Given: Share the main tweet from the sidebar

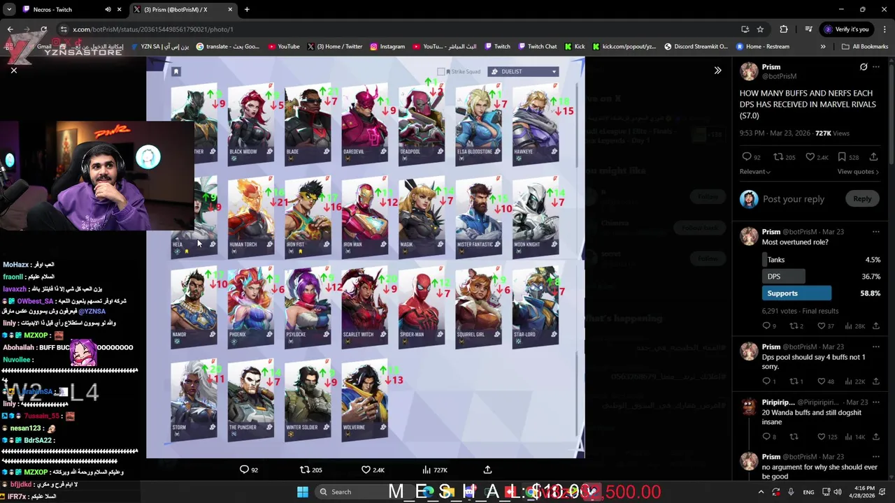Looking at the screenshot, I should [873, 157].
